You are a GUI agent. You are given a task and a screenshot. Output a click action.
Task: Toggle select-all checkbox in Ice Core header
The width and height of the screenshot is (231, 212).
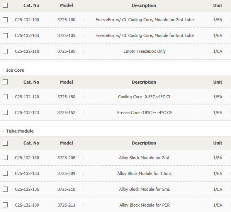5,82
